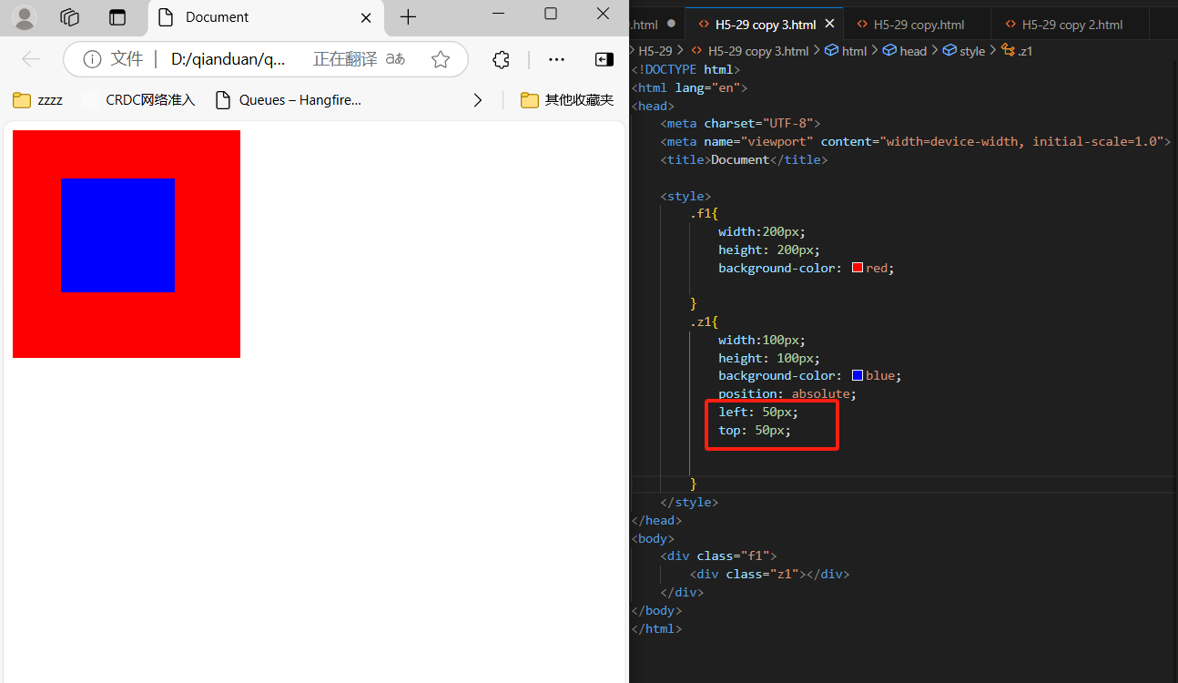Click the style breadcrumb item
The height and width of the screenshot is (683, 1178).
tap(964, 51)
